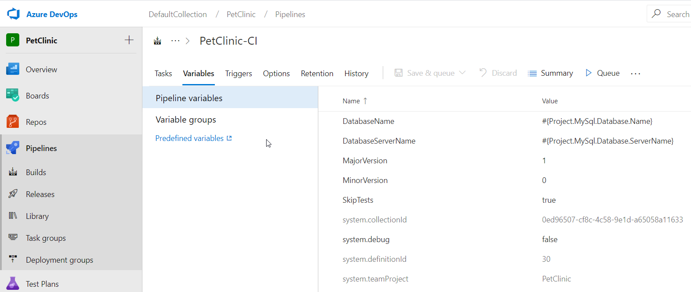Select Variable groups in the left pane

[186, 120]
